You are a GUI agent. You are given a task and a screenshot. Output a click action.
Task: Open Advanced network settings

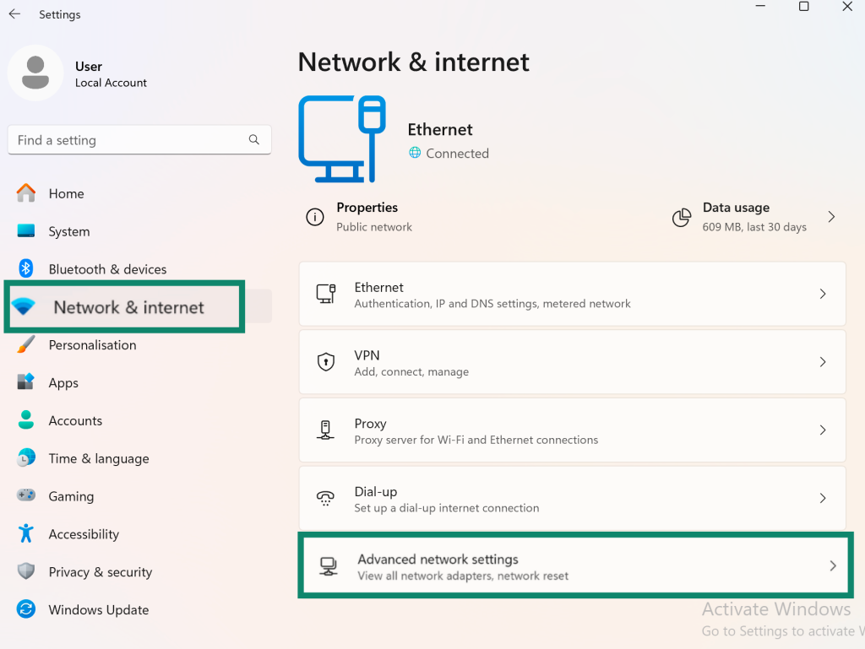(574, 566)
